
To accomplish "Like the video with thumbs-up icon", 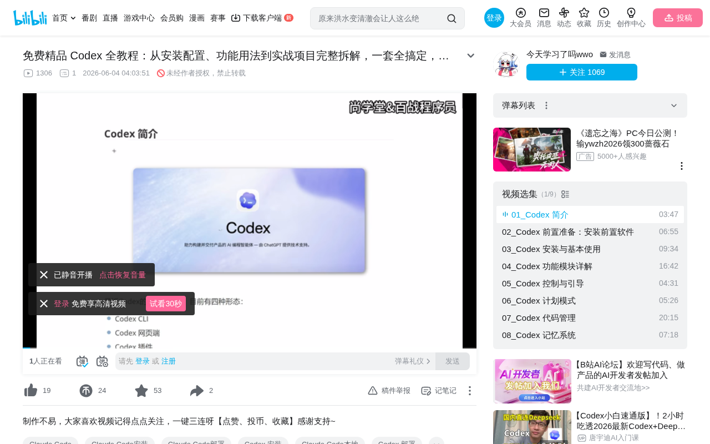I will tap(31, 391).
